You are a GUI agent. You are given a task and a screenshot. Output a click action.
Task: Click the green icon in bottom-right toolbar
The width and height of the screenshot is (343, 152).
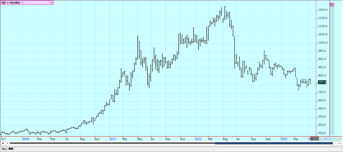tap(335, 139)
